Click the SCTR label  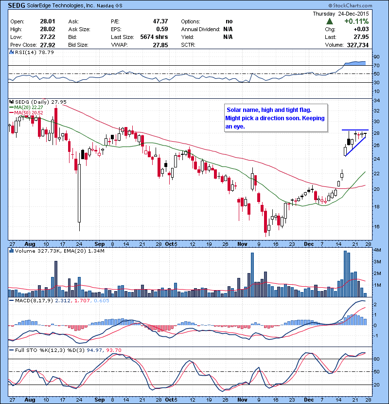188,45
